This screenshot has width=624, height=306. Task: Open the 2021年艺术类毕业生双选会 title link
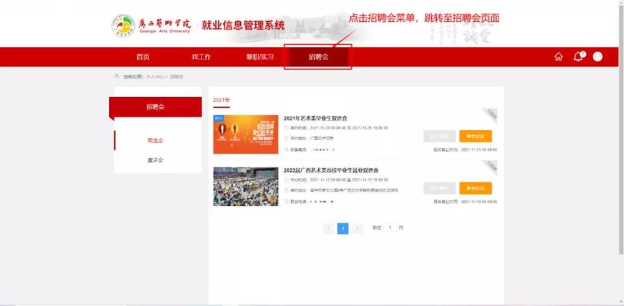[315, 118]
